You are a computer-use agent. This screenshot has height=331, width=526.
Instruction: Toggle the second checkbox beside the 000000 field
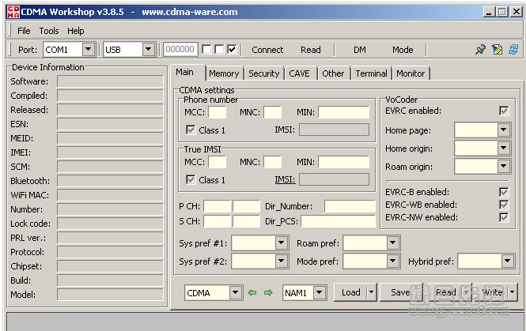click(219, 50)
